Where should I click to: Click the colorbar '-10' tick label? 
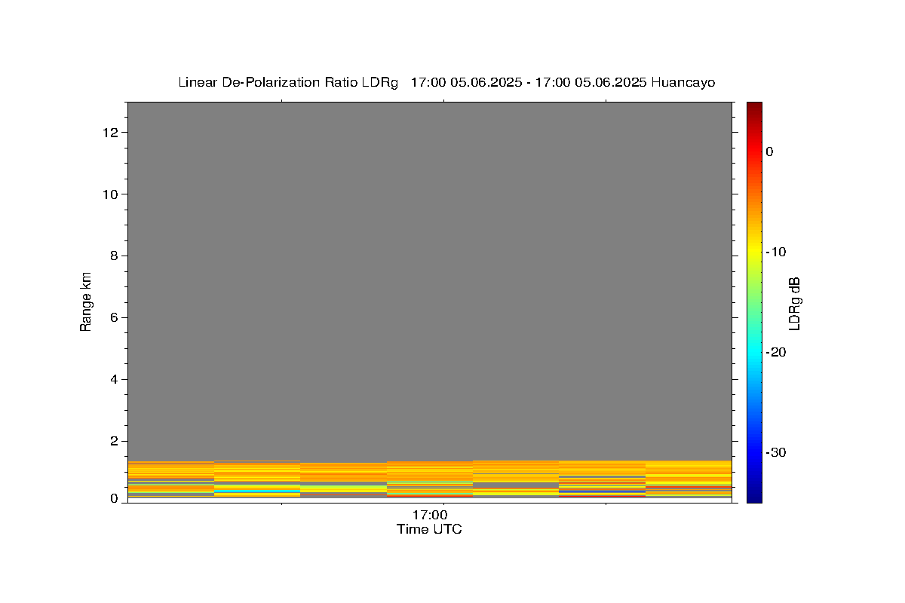777,252
